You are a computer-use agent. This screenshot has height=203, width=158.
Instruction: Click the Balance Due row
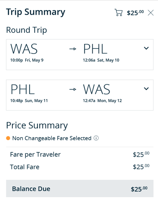click(80, 188)
